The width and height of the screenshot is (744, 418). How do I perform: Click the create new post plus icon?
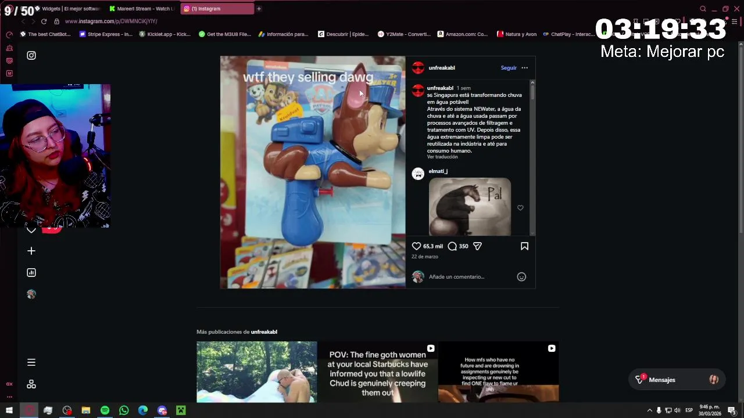click(31, 251)
